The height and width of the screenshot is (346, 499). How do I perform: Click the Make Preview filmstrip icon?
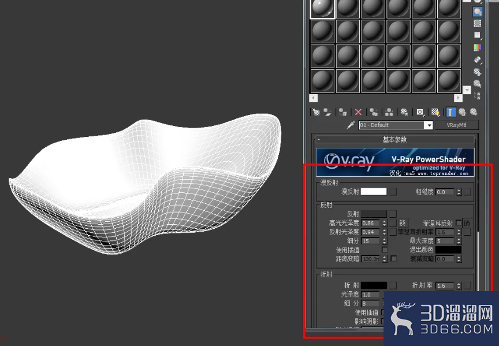pyautogui.click(x=478, y=59)
